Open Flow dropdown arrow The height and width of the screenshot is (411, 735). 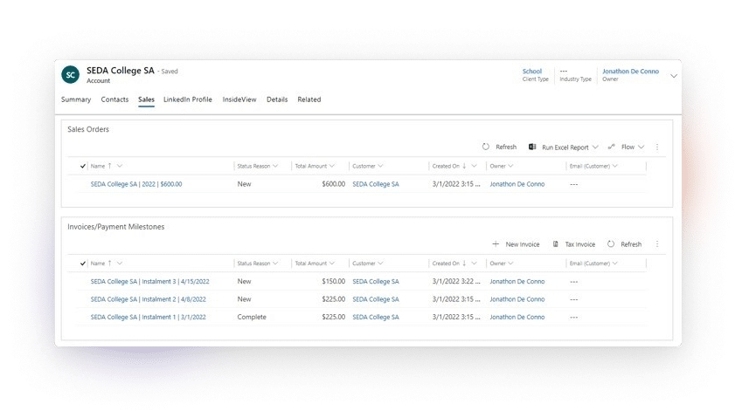pyautogui.click(x=641, y=147)
